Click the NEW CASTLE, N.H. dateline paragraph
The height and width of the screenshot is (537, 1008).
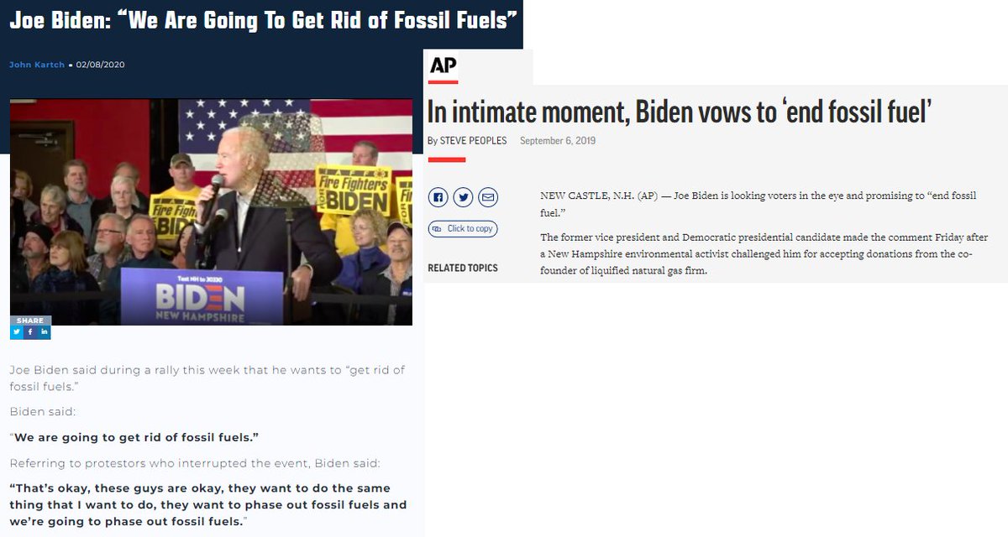tap(759, 202)
